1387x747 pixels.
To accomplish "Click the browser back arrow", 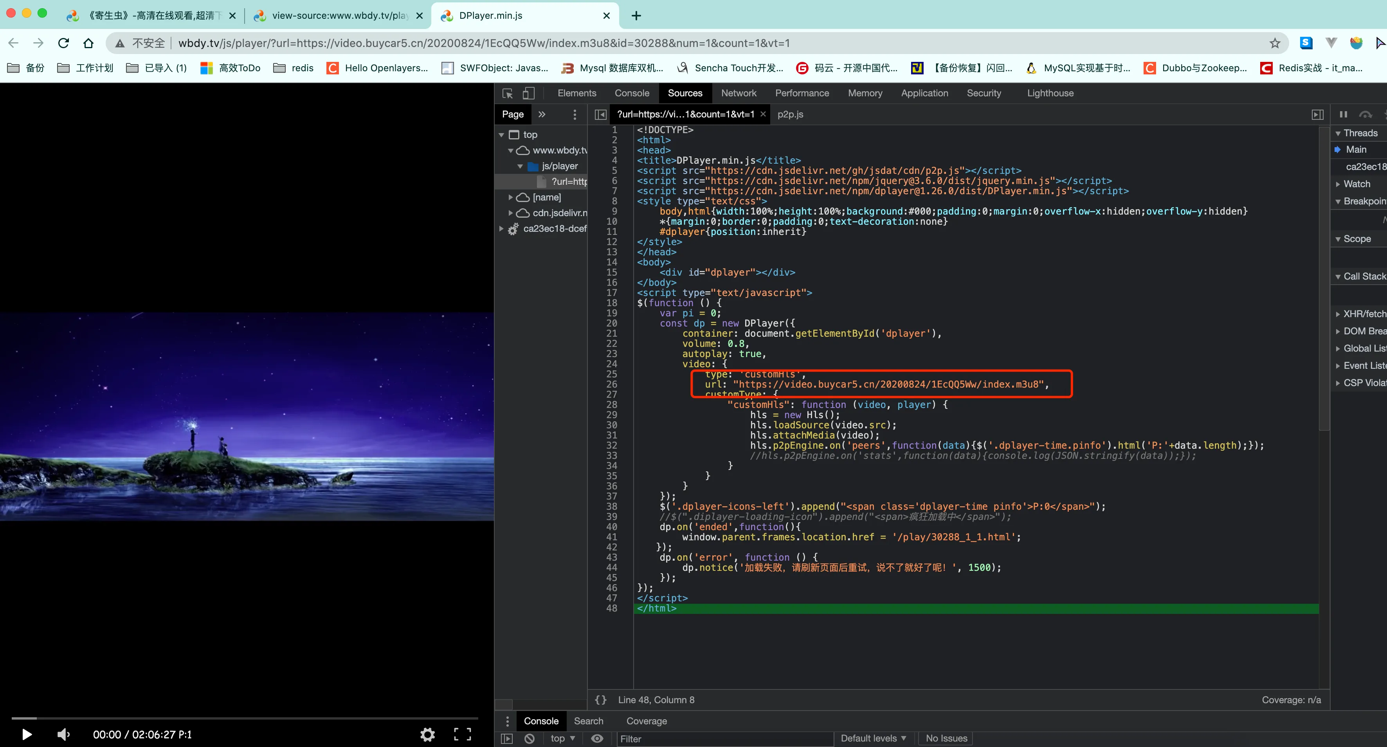I will [13, 43].
